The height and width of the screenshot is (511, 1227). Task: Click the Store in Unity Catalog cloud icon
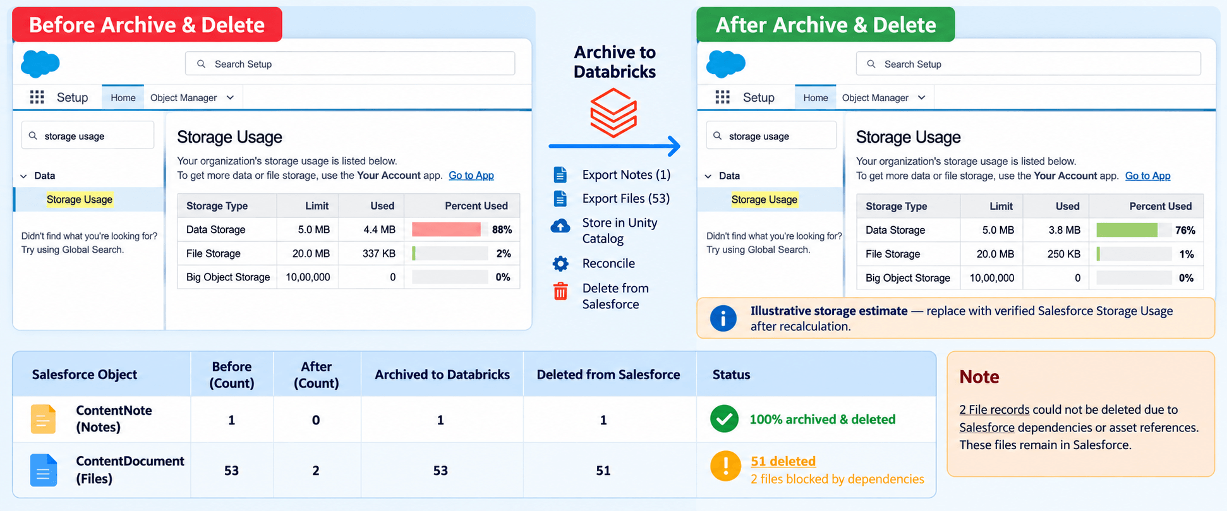click(560, 226)
